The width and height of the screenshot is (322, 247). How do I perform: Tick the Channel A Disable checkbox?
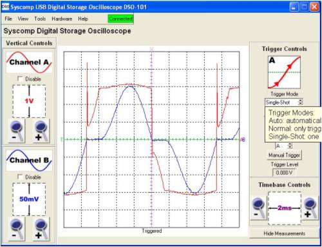20,79
